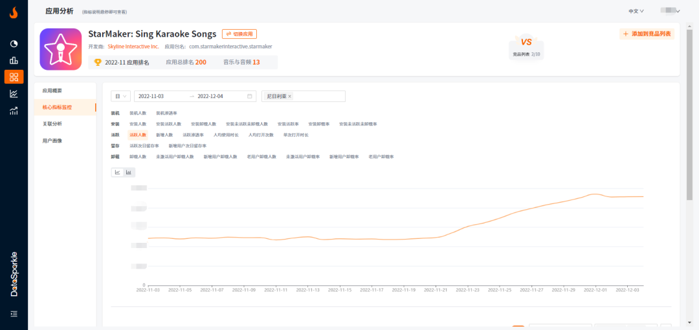The image size is (699, 330).
Task: Go to the 应用概要 tab
Action: tap(52, 90)
